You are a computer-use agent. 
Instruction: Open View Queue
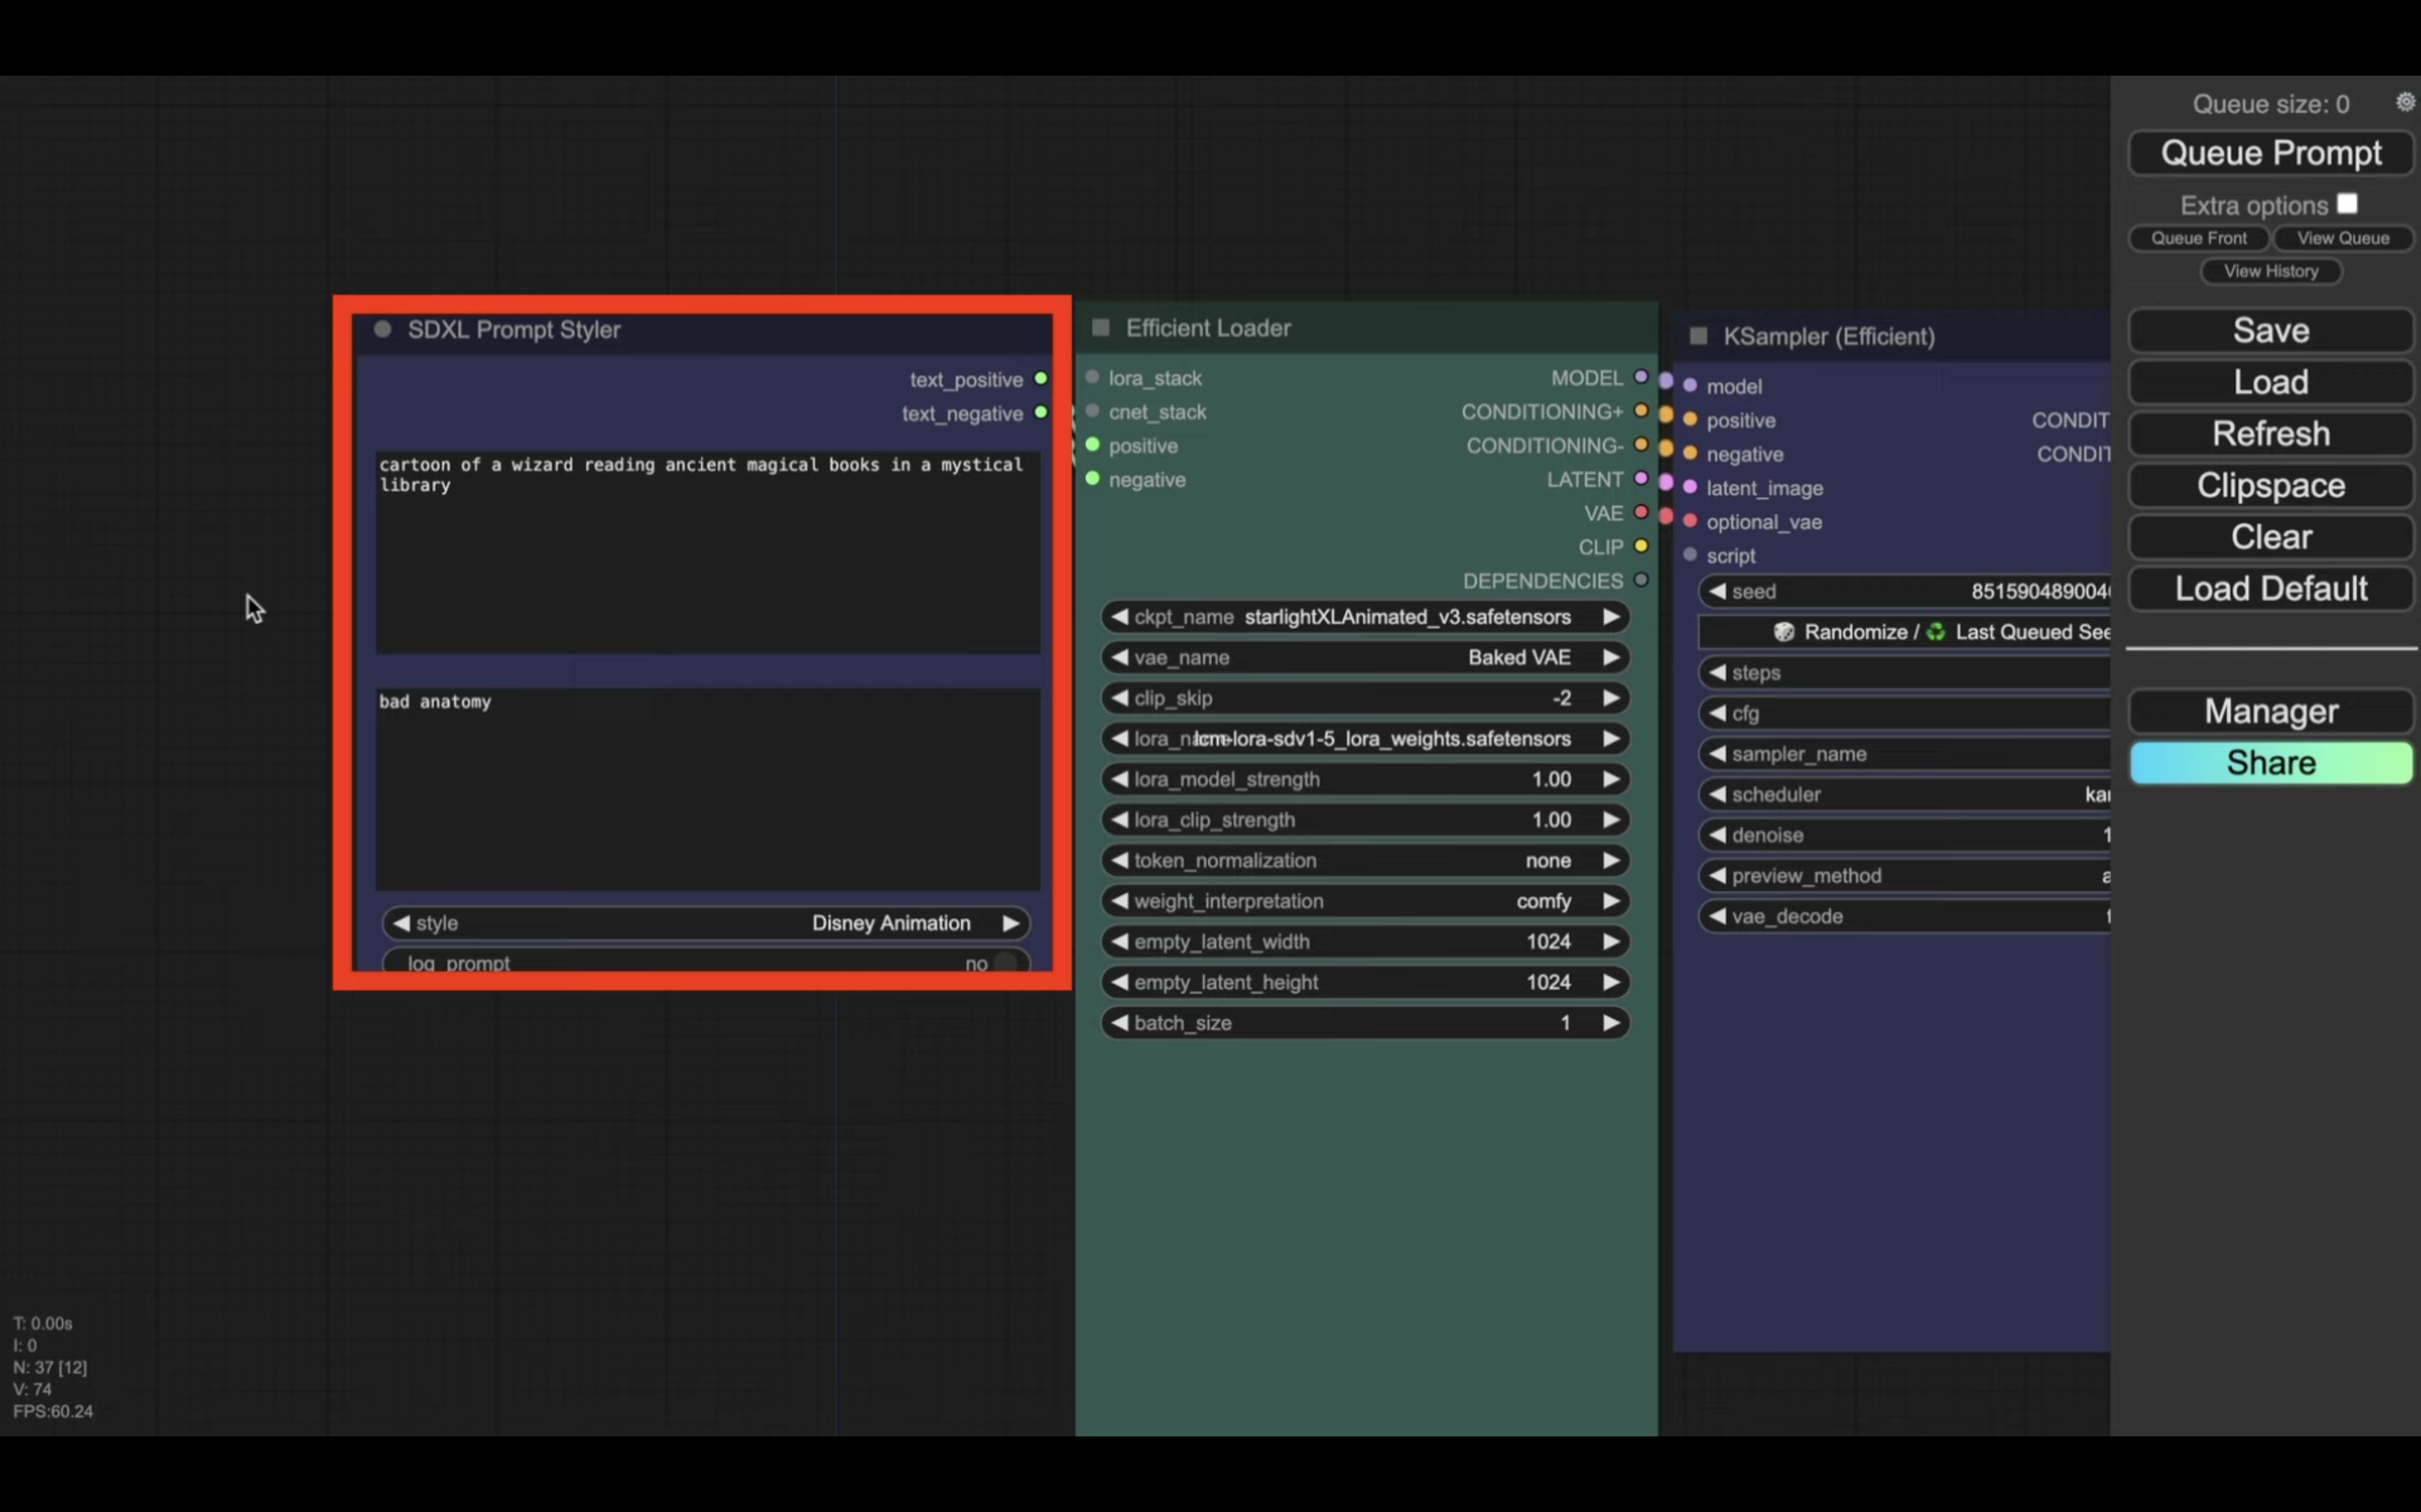[2343, 238]
